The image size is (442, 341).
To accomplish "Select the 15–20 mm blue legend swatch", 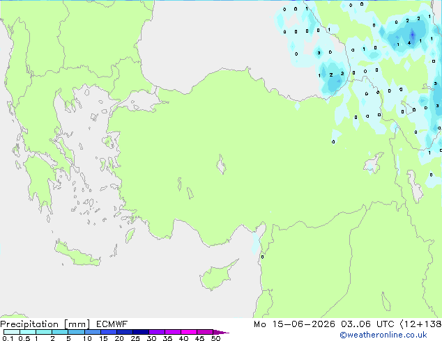I will pyautogui.click(x=109, y=332).
